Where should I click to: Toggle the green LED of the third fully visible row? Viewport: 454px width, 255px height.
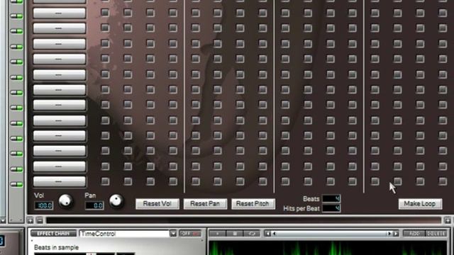(16, 47)
